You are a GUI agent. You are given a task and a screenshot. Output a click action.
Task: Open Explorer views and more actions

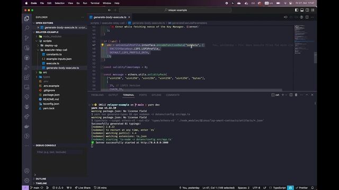click(83, 17)
